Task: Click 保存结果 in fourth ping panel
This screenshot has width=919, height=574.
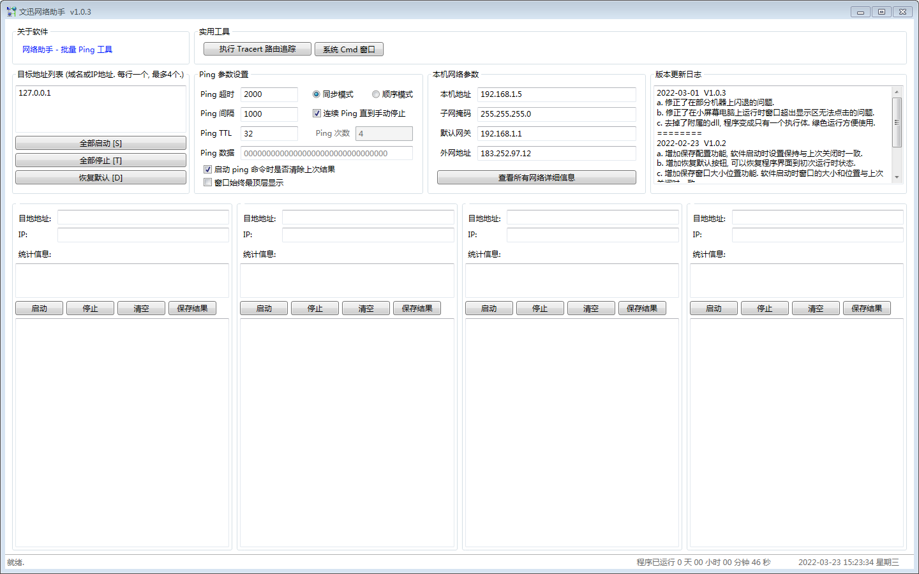Action: 866,309
